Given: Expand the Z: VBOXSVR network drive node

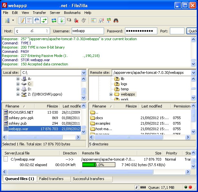Looking at the screenshot, I should tap(18, 94).
